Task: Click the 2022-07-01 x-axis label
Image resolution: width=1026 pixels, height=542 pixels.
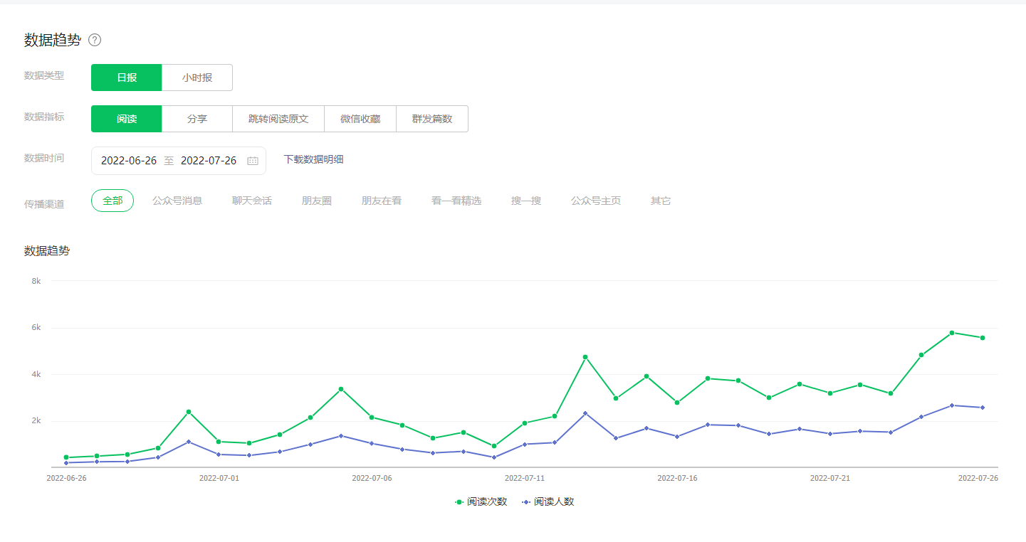Action: tap(219, 478)
